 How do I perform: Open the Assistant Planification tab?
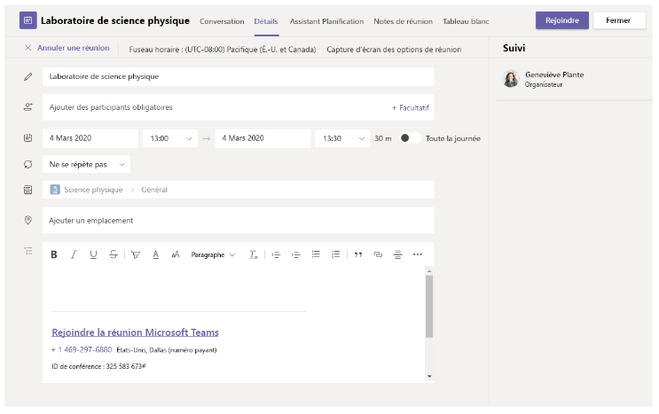[x=326, y=20]
